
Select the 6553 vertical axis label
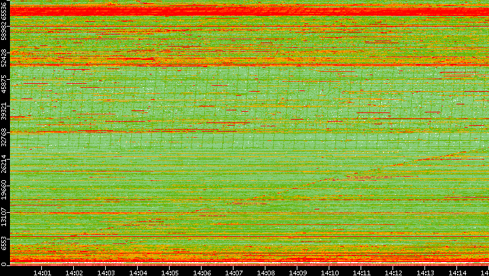point(4,241)
